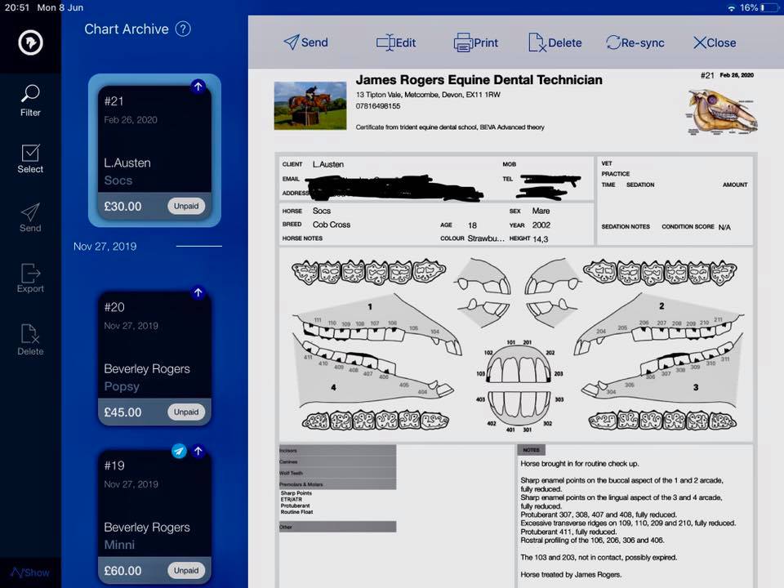Tap the show-jumping horse photo
Image resolution: width=784 pixels, height=588 pixels.
[310, 105]
